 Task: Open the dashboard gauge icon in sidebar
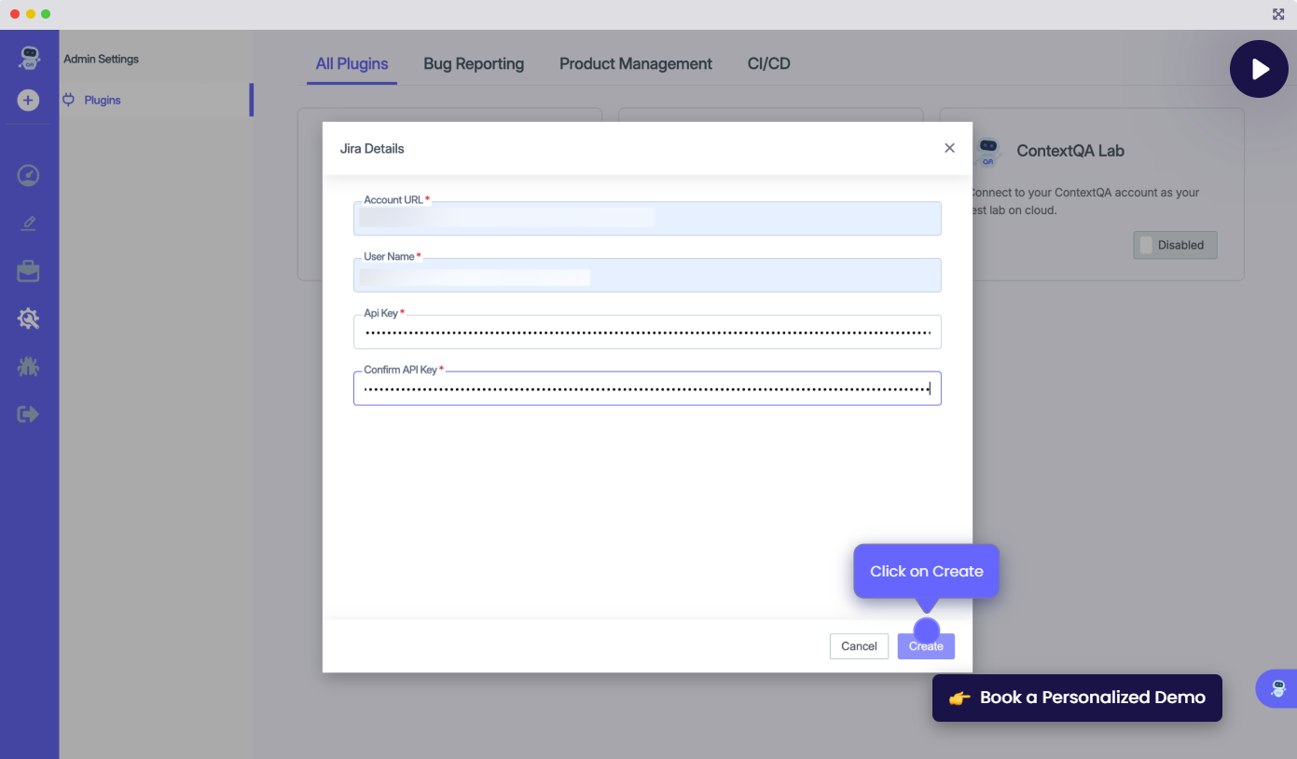(x=28, y=175)
